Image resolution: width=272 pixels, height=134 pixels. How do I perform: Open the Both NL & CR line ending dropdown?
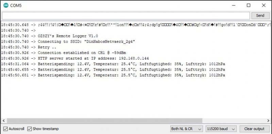tap(186, 129)
